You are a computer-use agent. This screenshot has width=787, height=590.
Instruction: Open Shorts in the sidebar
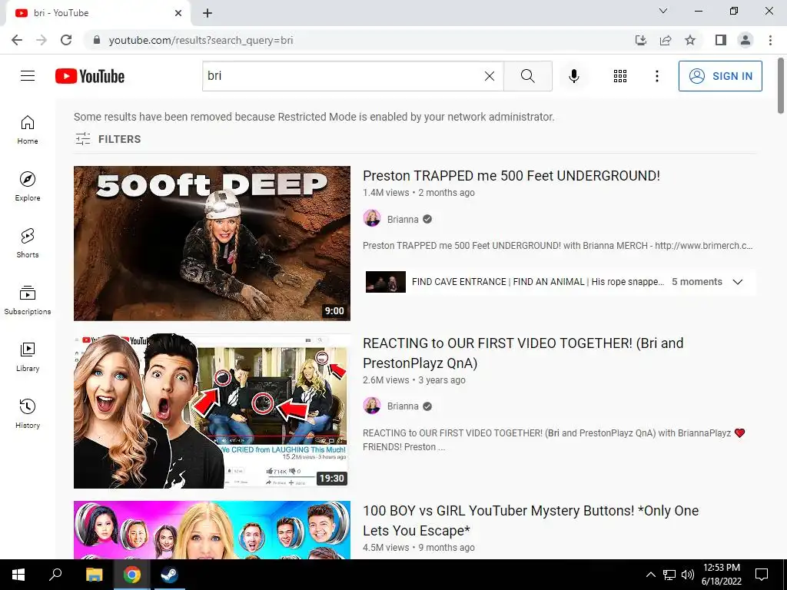(28, 244)
